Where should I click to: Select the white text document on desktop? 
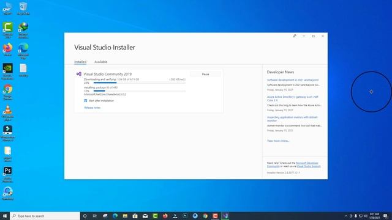23,70
